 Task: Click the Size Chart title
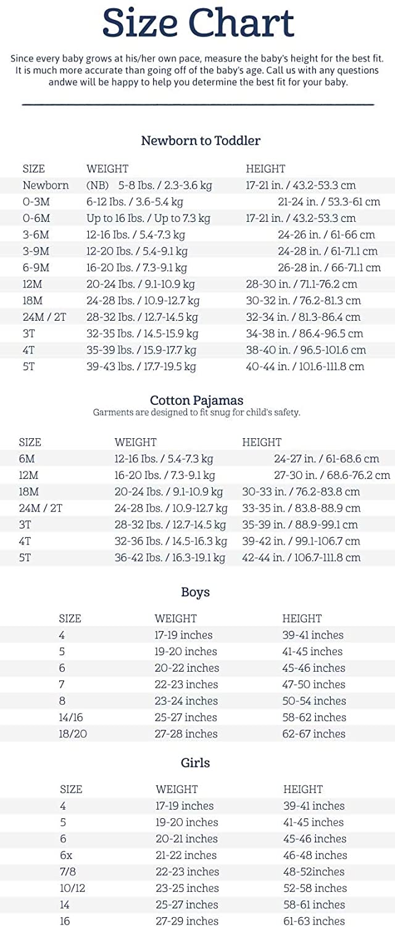point(197,23)
